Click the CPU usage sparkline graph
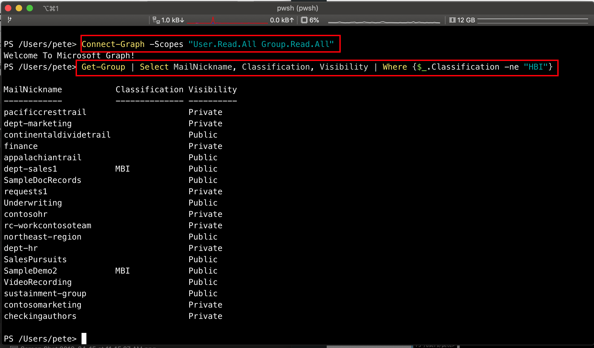The height and width of the screenshot is (348, 594). [x=384, y=22]
